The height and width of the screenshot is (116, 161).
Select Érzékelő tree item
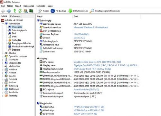pyautogui.click(x=16, y=50)
